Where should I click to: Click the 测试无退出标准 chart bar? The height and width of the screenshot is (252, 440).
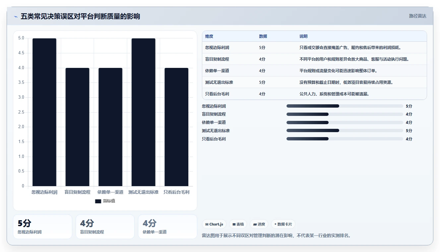[144, 112]
